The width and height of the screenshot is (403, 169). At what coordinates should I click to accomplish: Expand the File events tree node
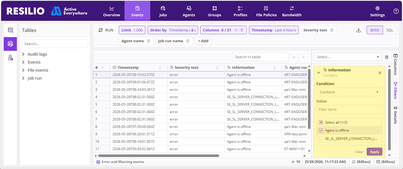pos(23,70)
